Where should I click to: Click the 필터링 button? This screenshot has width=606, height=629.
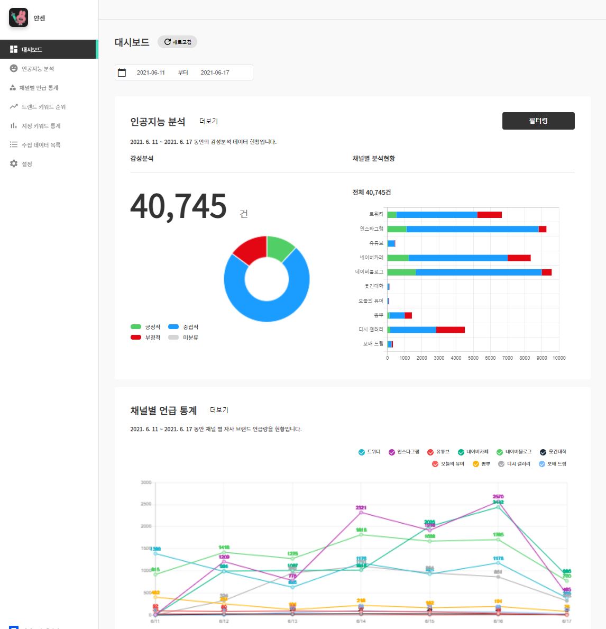pyautogui.click(x=538, y=121)
